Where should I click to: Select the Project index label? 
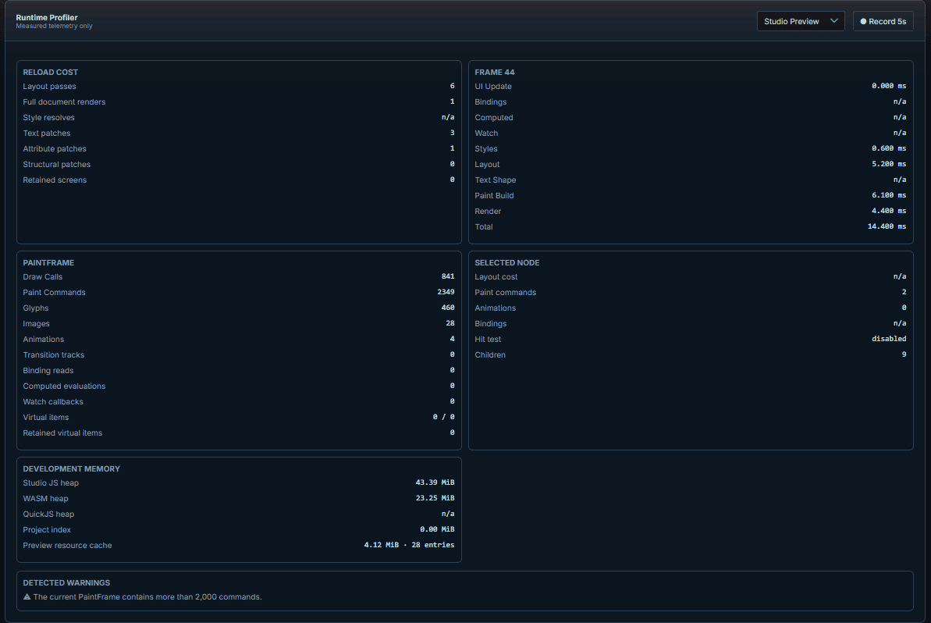click(x=47, y=530)
